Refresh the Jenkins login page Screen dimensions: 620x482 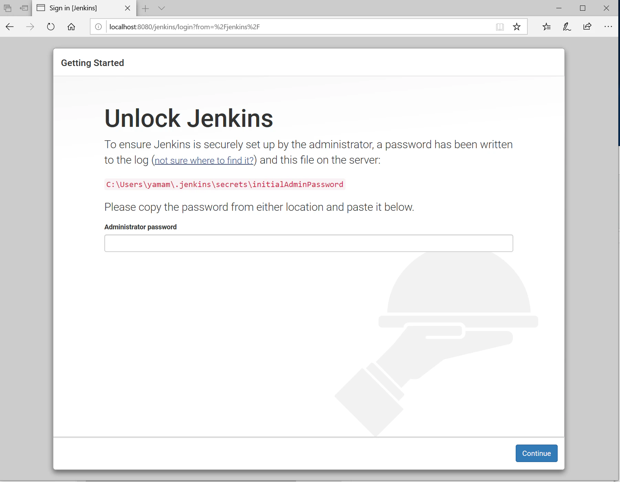coord(51,27)
